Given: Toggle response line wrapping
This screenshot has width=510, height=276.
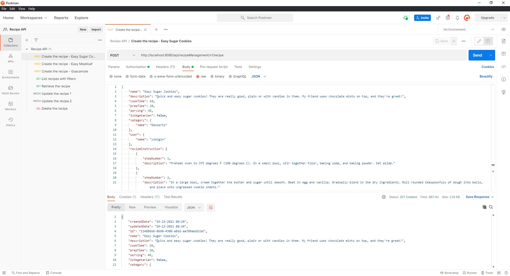Looking at the screenshot, I should pyautogui.click(x=211, y=208).
